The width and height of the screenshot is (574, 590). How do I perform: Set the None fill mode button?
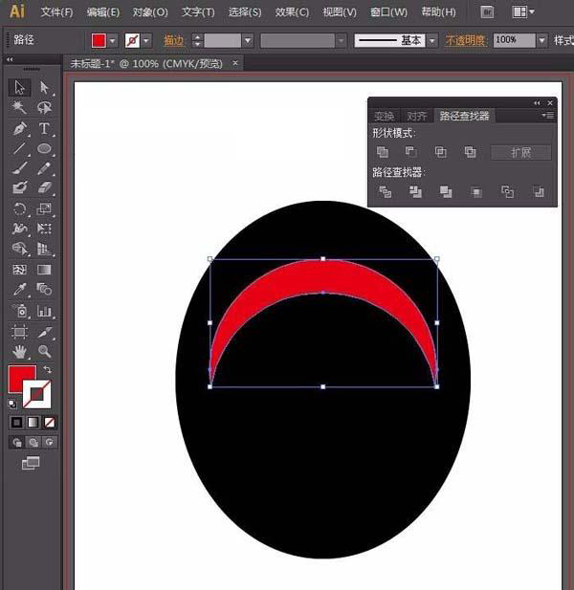[50, 422]
